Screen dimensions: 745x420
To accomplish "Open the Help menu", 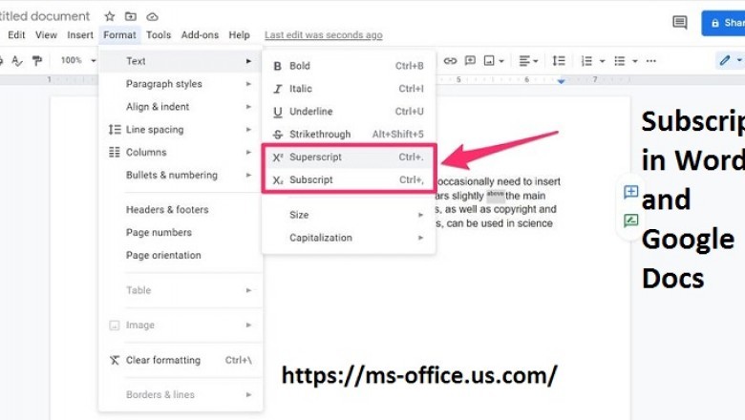I will 239,35.
